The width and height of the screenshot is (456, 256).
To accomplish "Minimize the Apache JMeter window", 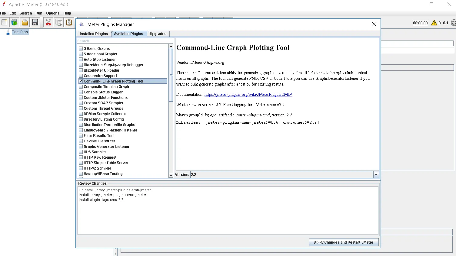I will point(414,4).
